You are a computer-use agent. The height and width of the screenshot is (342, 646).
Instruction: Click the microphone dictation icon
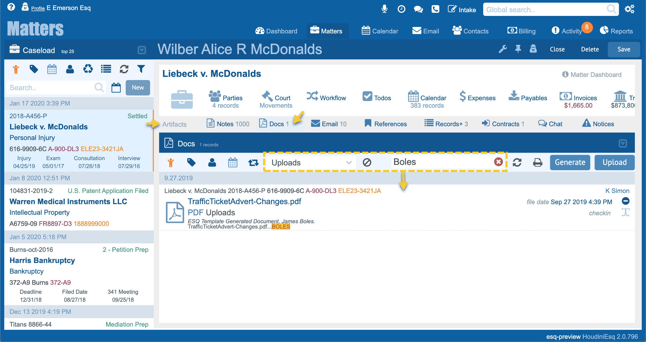point(384,9)
